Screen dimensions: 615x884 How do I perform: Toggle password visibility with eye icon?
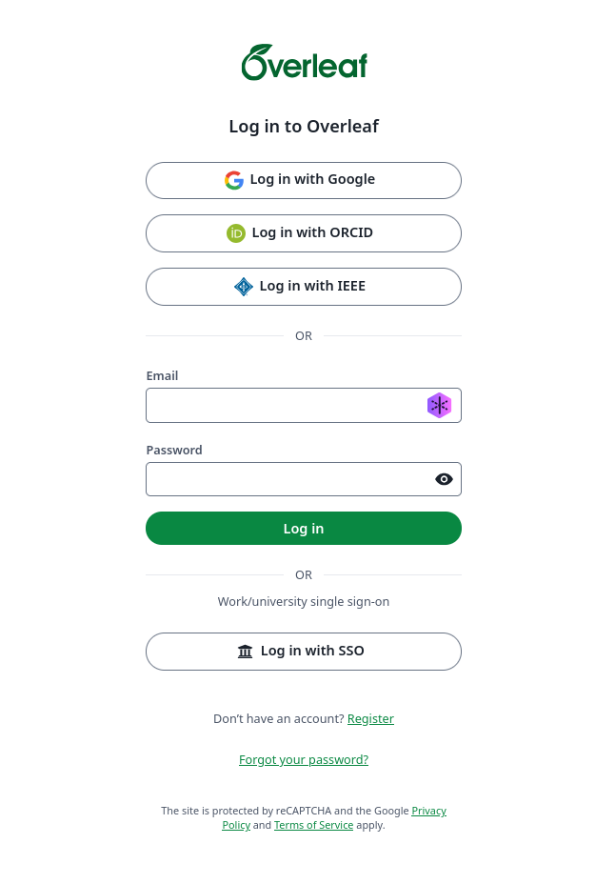click(444, 479)
